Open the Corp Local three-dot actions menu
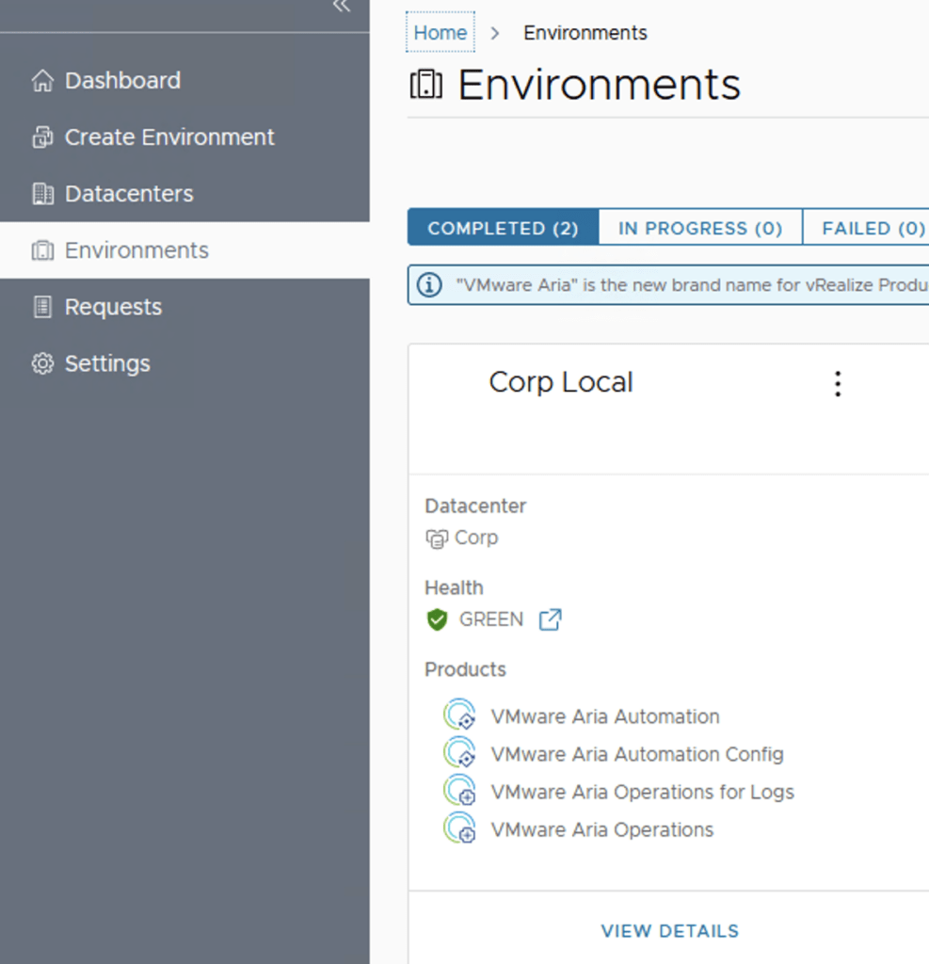The width and height of the screenshot is (929, 964). click(838, 384)
